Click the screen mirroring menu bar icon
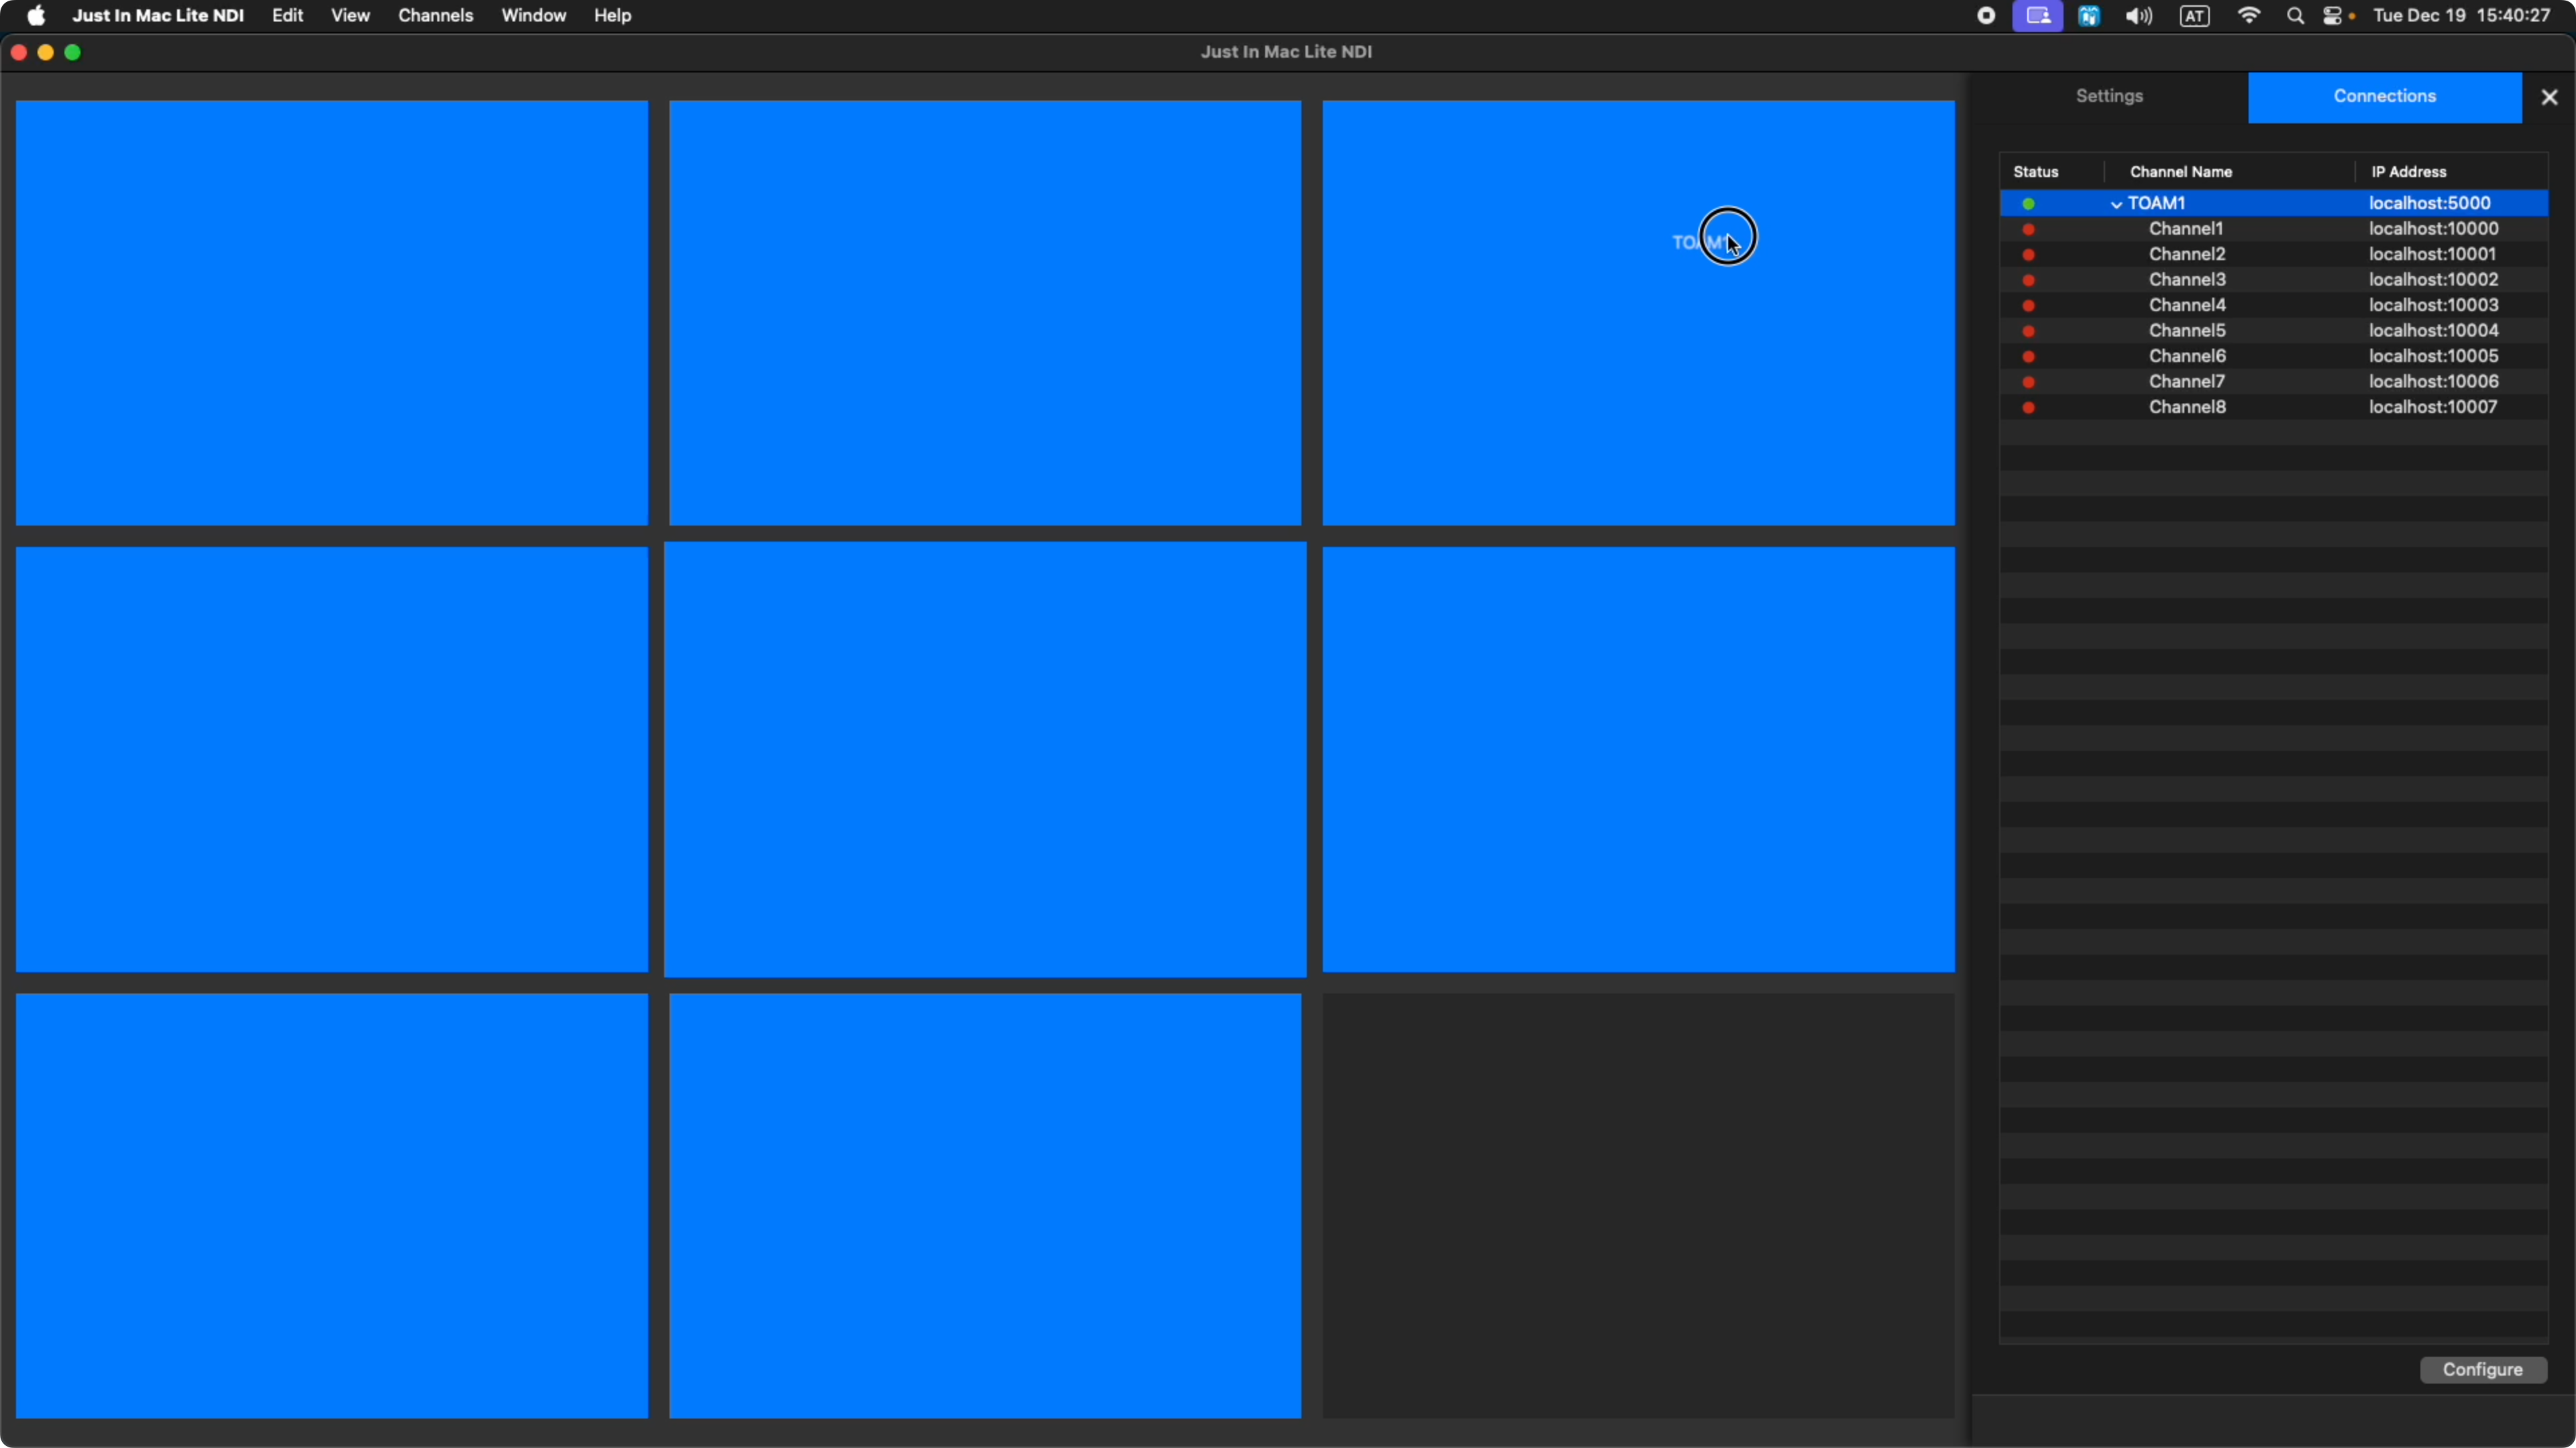The width and height of the screenshot is (2576, 1448). [2038, 16]
